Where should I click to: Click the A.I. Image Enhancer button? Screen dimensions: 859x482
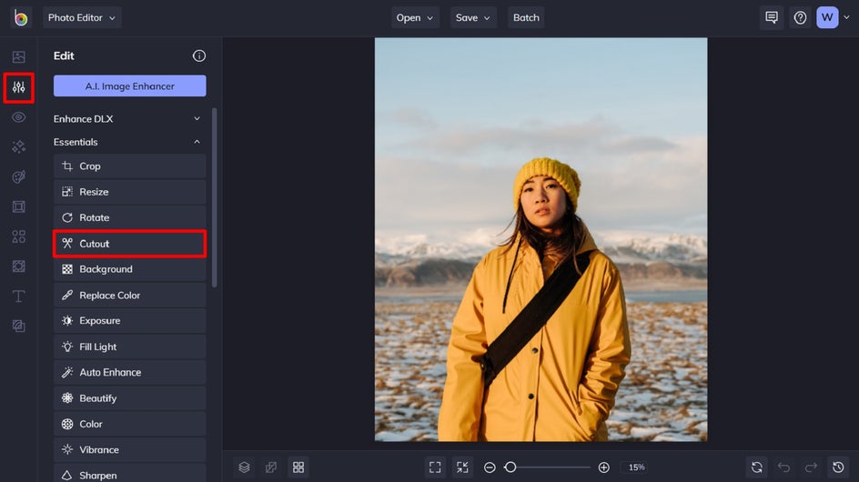click(129, 86)
